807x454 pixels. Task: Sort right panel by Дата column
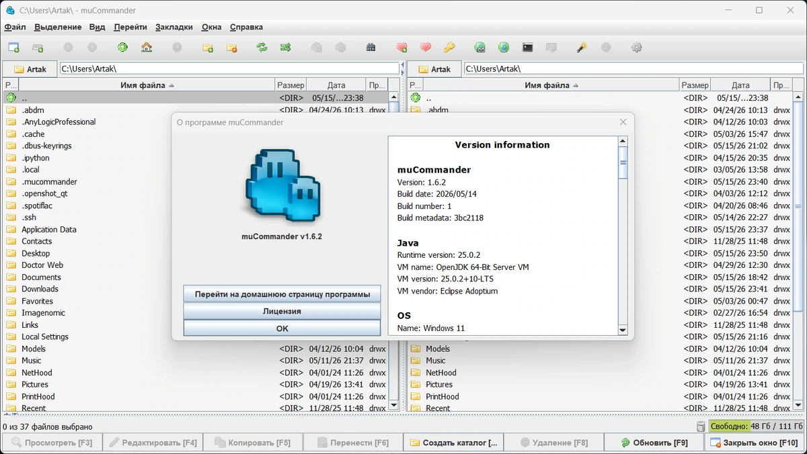[740, 85]
